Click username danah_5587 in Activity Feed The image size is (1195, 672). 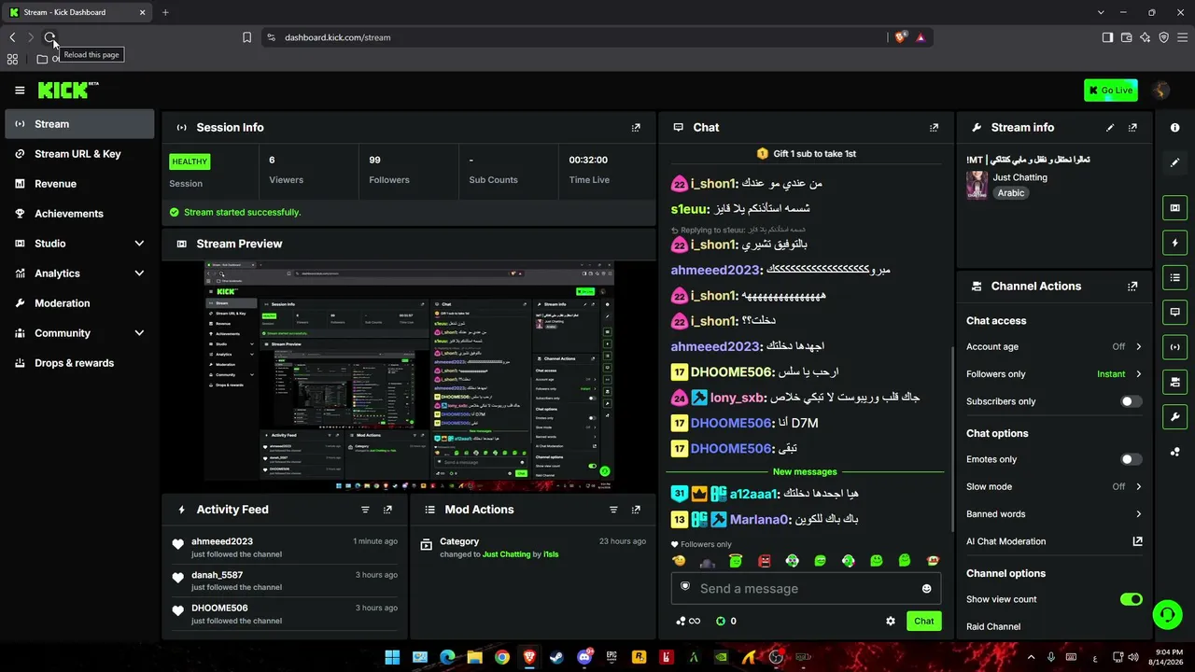point(217,575)
